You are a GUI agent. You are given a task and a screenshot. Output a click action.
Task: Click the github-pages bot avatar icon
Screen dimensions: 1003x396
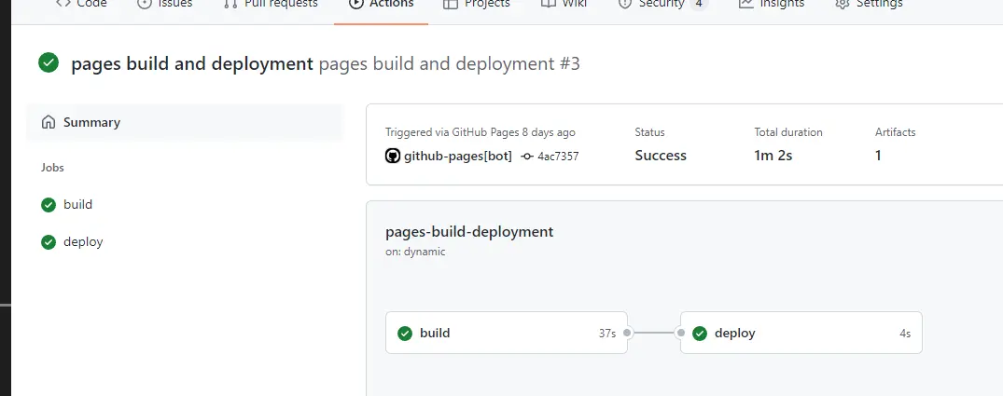point(393,156)
